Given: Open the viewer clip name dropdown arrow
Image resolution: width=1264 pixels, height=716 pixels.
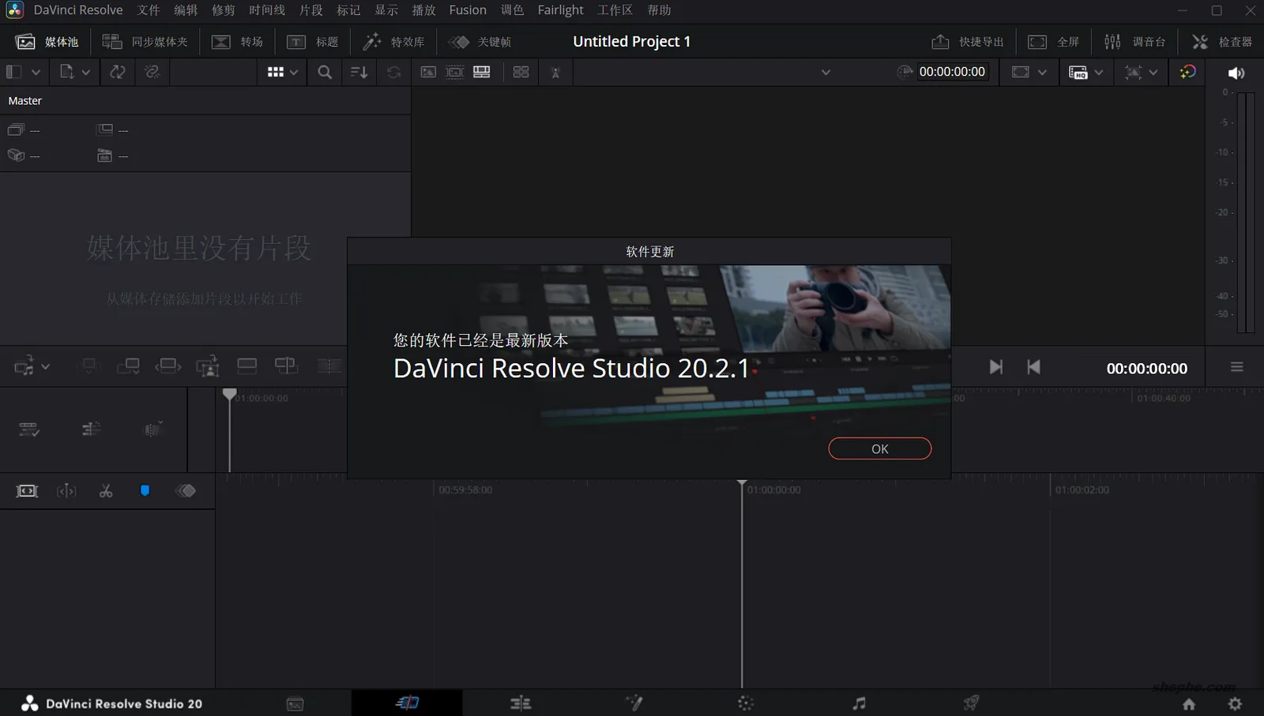Looking at the screenshot, I should click(826, 73).
